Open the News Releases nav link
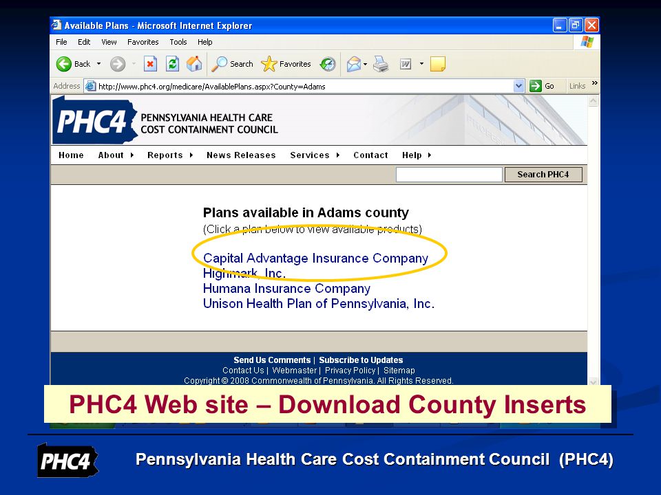The image size is (661, 495). [241, 155]
